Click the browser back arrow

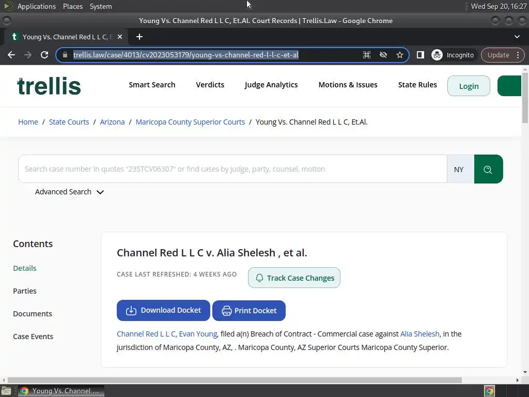pos(11,55)
